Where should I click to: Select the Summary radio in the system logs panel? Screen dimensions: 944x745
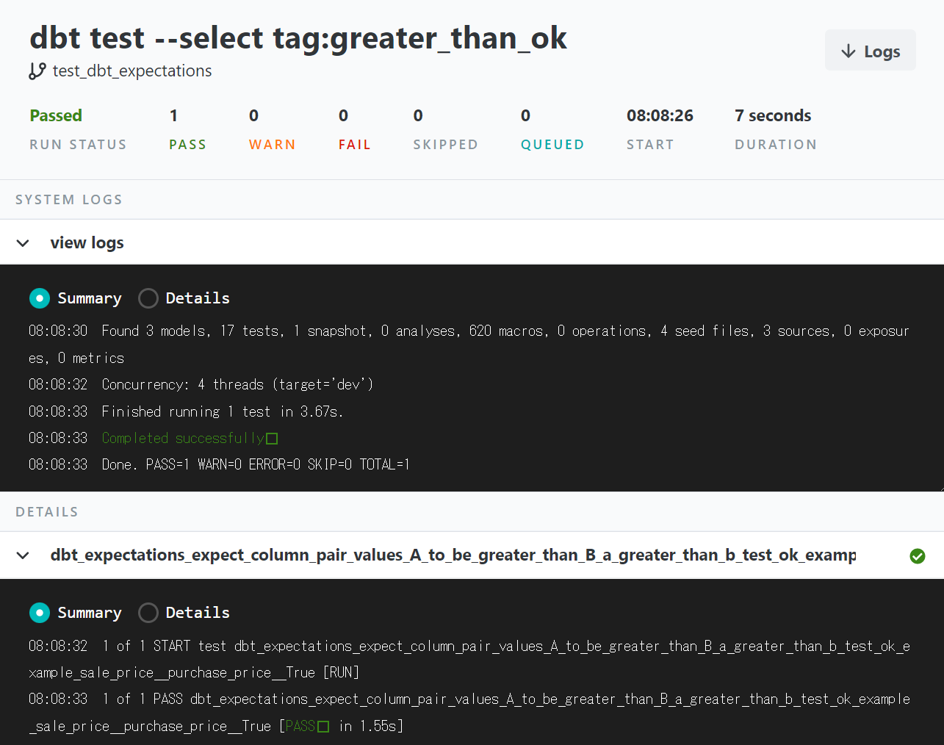coord(40,298)
